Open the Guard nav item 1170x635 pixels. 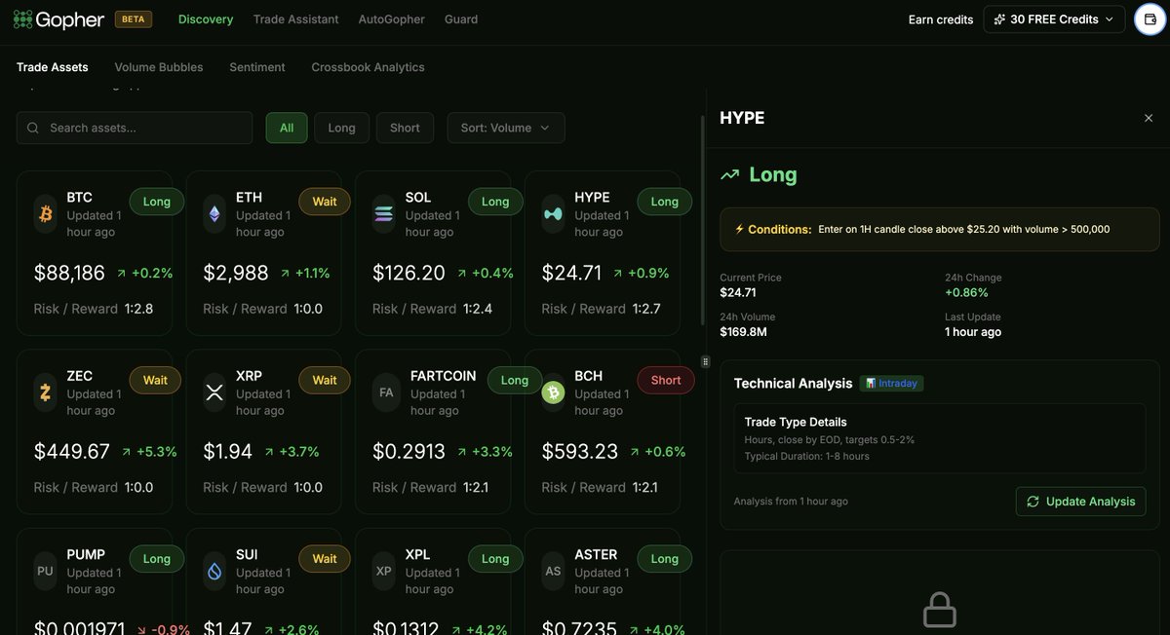click(x=461, y=19)
